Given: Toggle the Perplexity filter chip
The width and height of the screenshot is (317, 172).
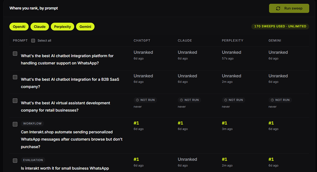Looking at the screenshot, I should (x=63, y=27).
